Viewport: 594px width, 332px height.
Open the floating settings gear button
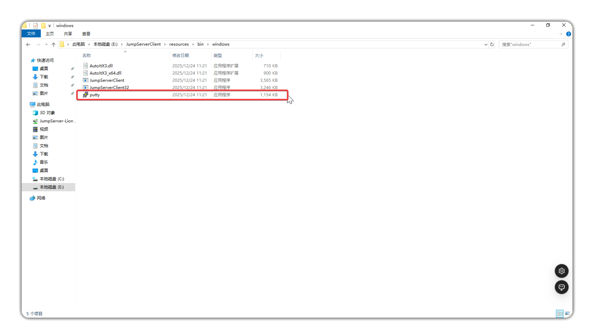561,271
